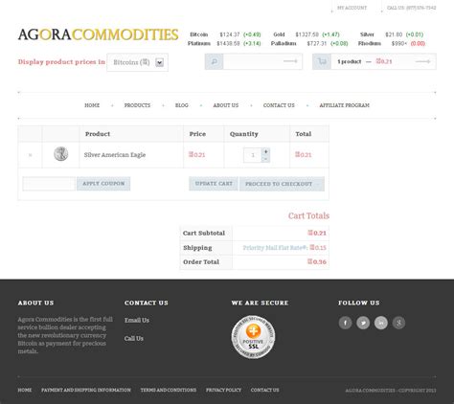
Task: Remove Silver American Eagle with the x icon
Action: 31,155
